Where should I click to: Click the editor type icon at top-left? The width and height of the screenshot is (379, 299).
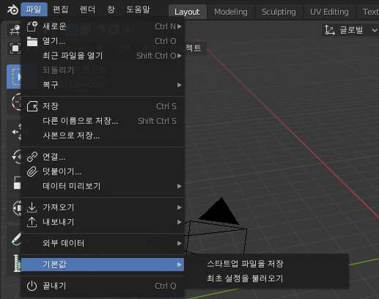coord(14,30)
